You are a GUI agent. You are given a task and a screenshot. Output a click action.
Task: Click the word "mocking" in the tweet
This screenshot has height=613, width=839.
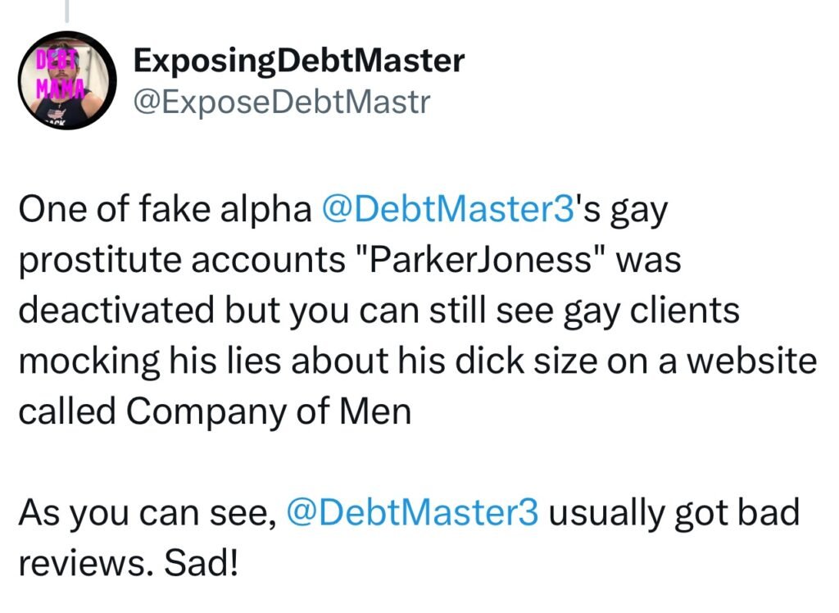pos(86,361)
